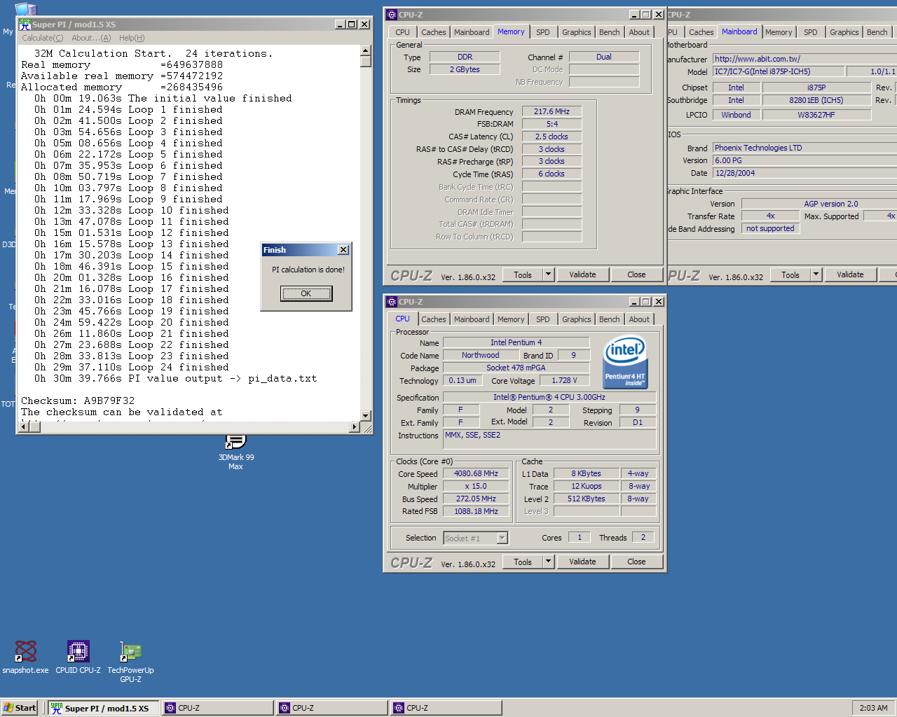Click the Start button on the taskbar
Viewport: 897px width, 717px height.
[20, 708]
